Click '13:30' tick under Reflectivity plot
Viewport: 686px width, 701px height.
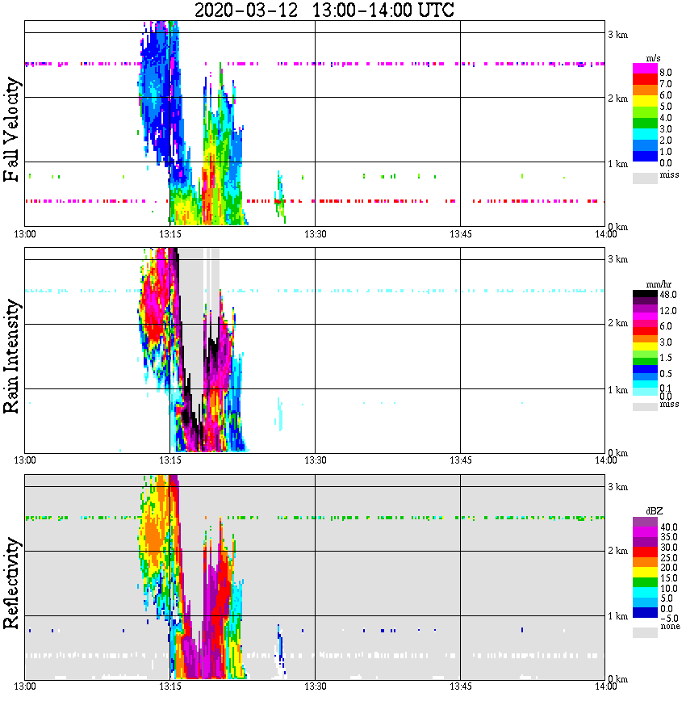click(315, 686)
